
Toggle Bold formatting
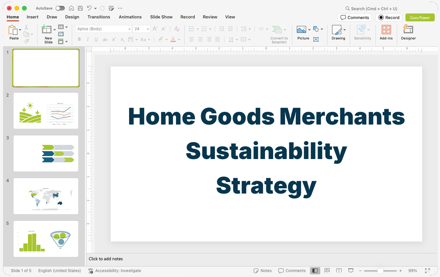(x=79, y=39)
